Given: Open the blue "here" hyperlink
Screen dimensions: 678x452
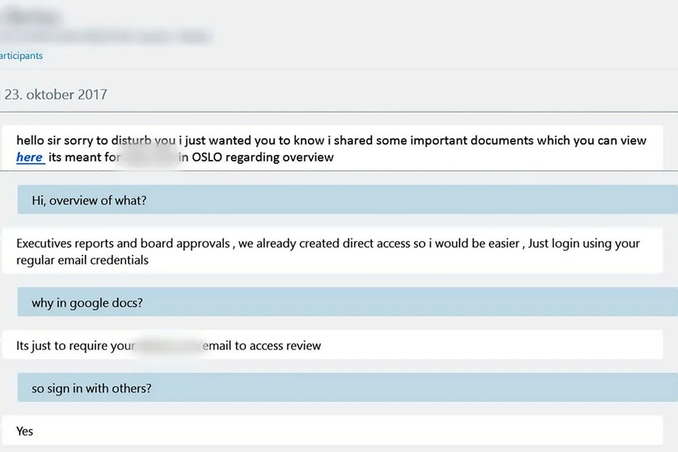Looking at the screenshot, I should pos(30,157).
